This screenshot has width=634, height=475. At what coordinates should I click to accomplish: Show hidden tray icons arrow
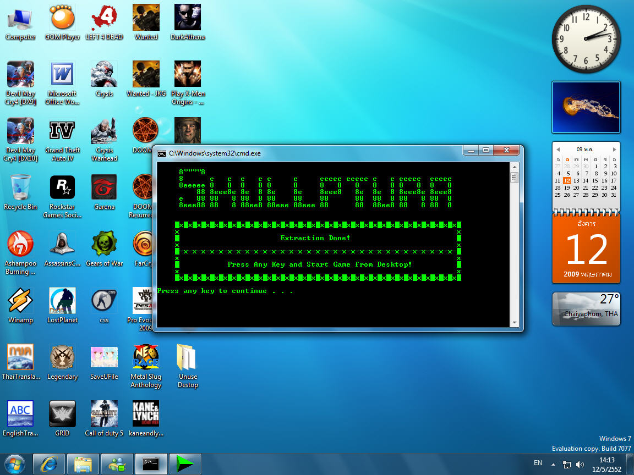553,465
